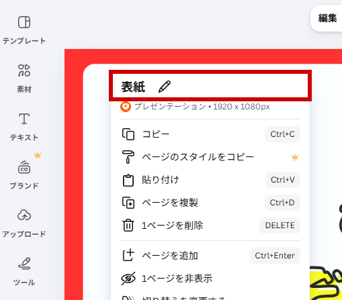Screen dimensions: 342x300
Task: Toggle 1ページを非表示 to hide the page
Action: (x=210, y=279)
